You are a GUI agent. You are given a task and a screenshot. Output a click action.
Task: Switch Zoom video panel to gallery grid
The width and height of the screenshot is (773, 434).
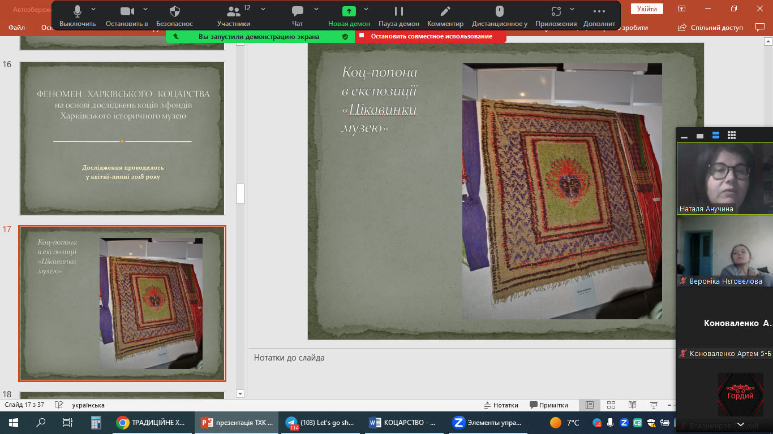(732, 136)
